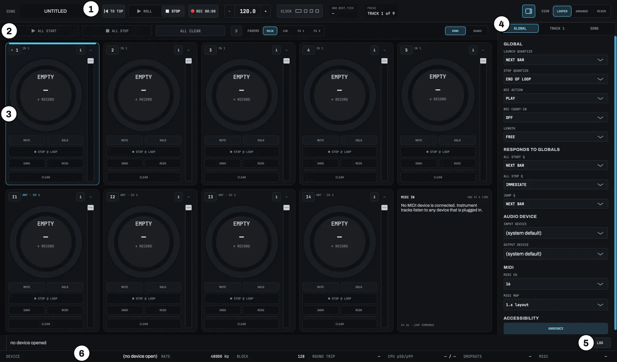Switch to the SONG settings tab
The height and width of the screenshot is (362, 617).
coord(594,28)
